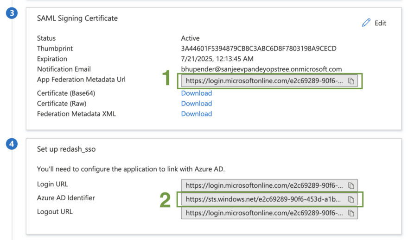Focus the Azure AD Identifier text field
The width and height of the screenshot is (408, 240).
[263, 199]
